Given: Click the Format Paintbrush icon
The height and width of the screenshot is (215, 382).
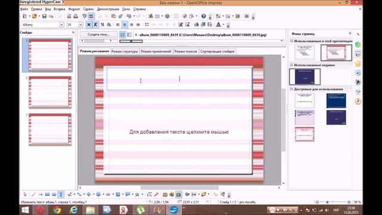Looking at the screenshot, I should coord(121,16).
